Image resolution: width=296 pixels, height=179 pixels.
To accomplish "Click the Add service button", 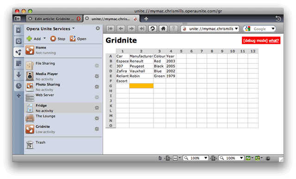I will [34, 38].
